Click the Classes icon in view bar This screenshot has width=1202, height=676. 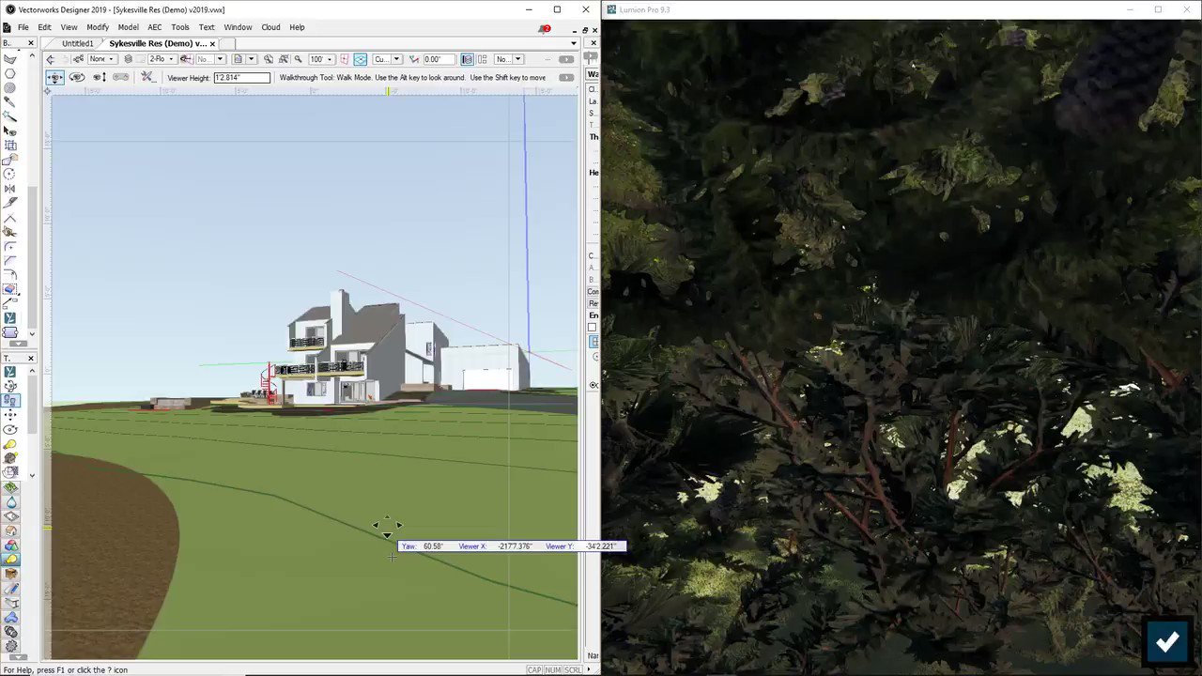pyautogui.click(x=79, y=59)
